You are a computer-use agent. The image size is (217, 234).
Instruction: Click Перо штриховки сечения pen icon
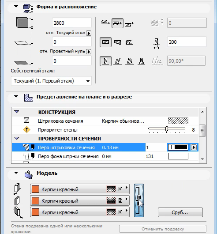click(29, 147)
